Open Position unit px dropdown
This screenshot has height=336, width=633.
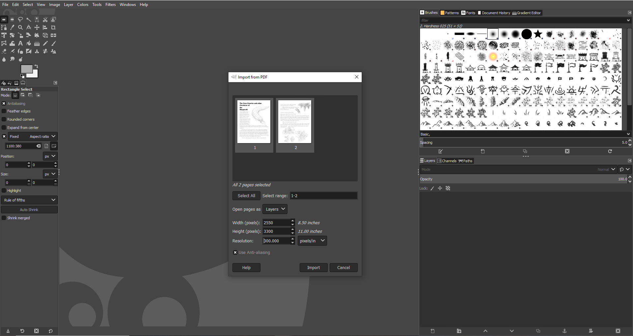pos(50,156)
